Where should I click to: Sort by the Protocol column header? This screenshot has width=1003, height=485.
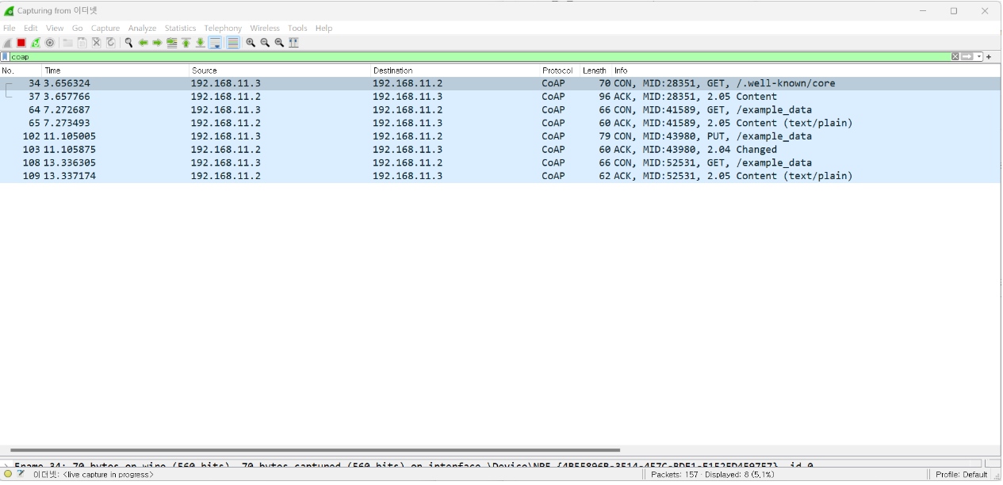560,71
